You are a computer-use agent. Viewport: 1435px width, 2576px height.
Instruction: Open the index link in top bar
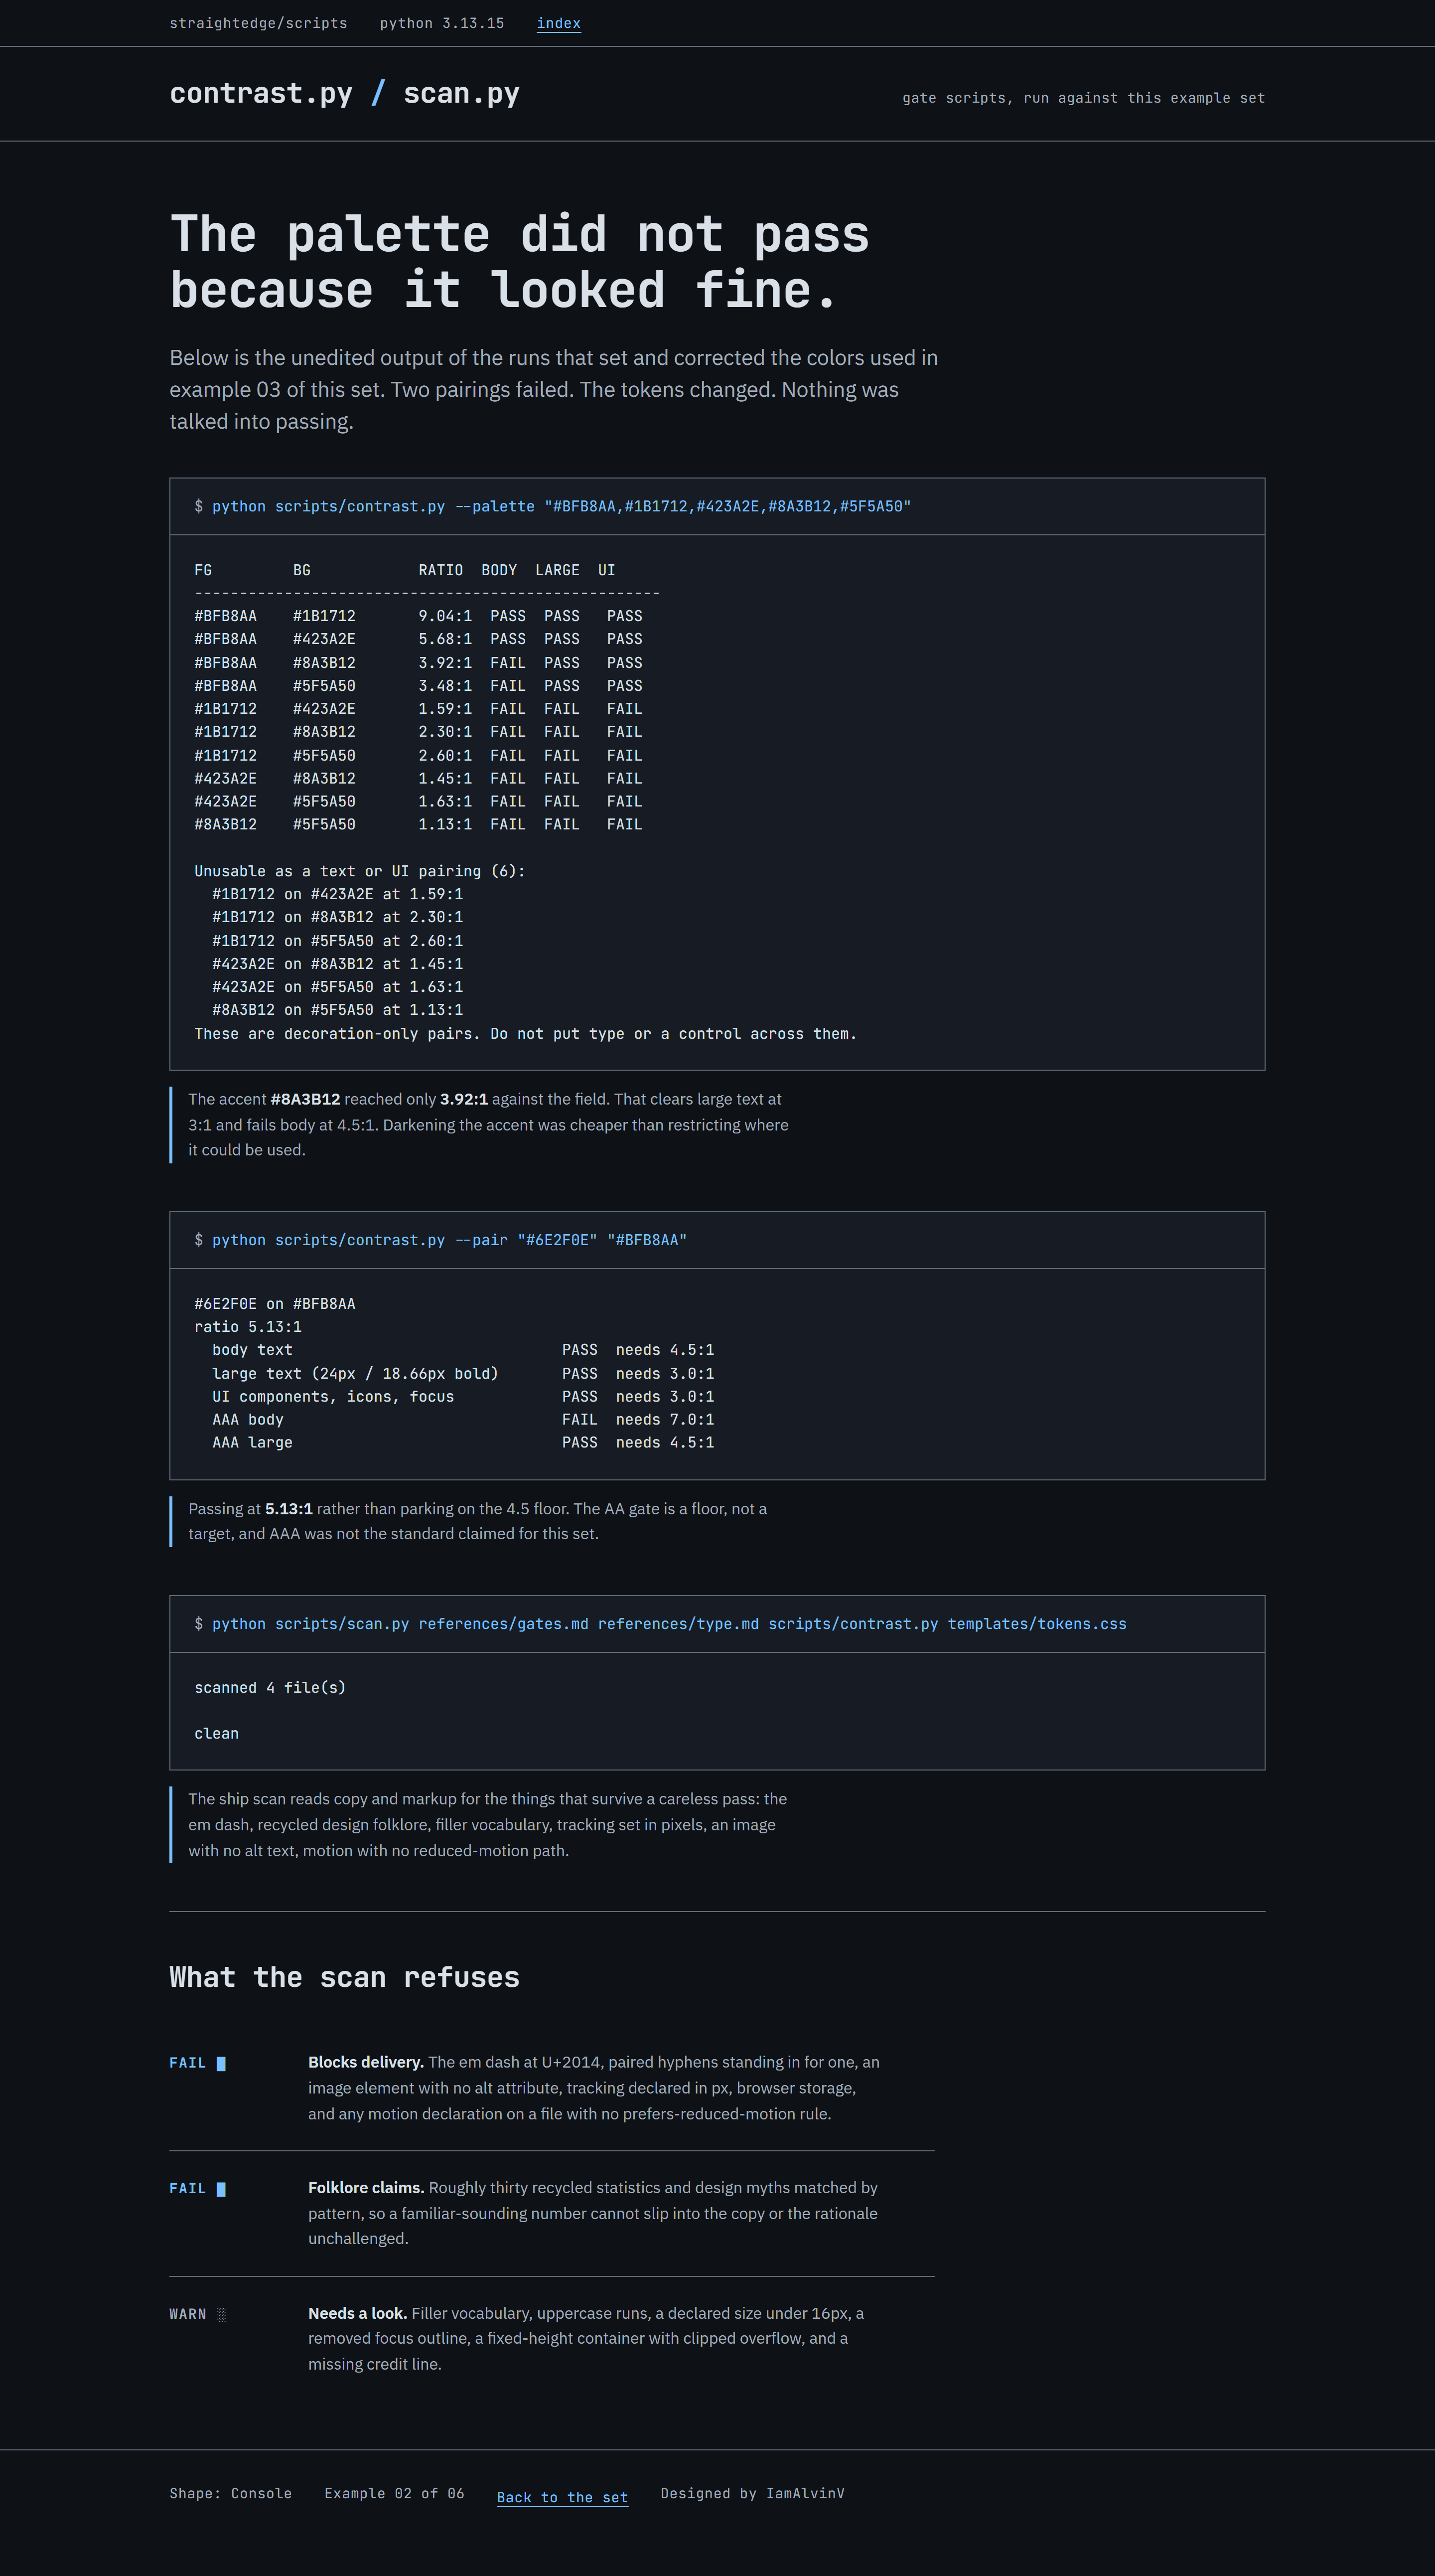tap(559, 23)
